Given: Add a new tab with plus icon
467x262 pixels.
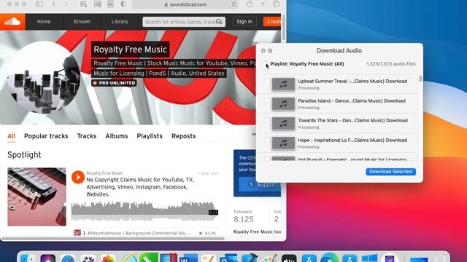Looking at the screenshot, I should point(263,4).
